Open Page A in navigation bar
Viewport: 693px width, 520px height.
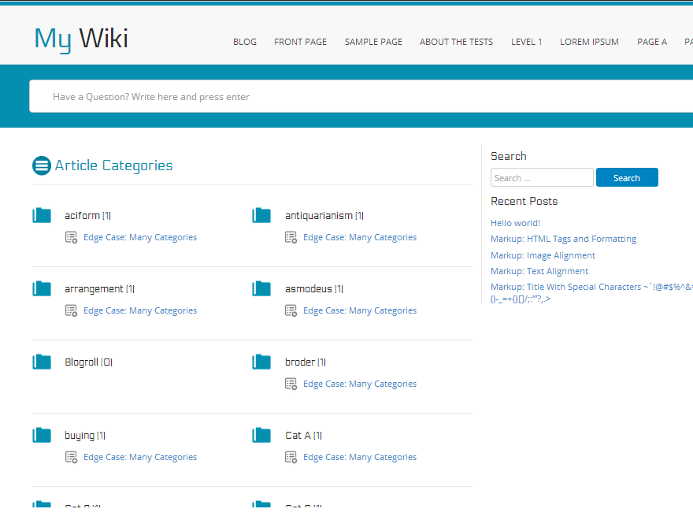652,42
